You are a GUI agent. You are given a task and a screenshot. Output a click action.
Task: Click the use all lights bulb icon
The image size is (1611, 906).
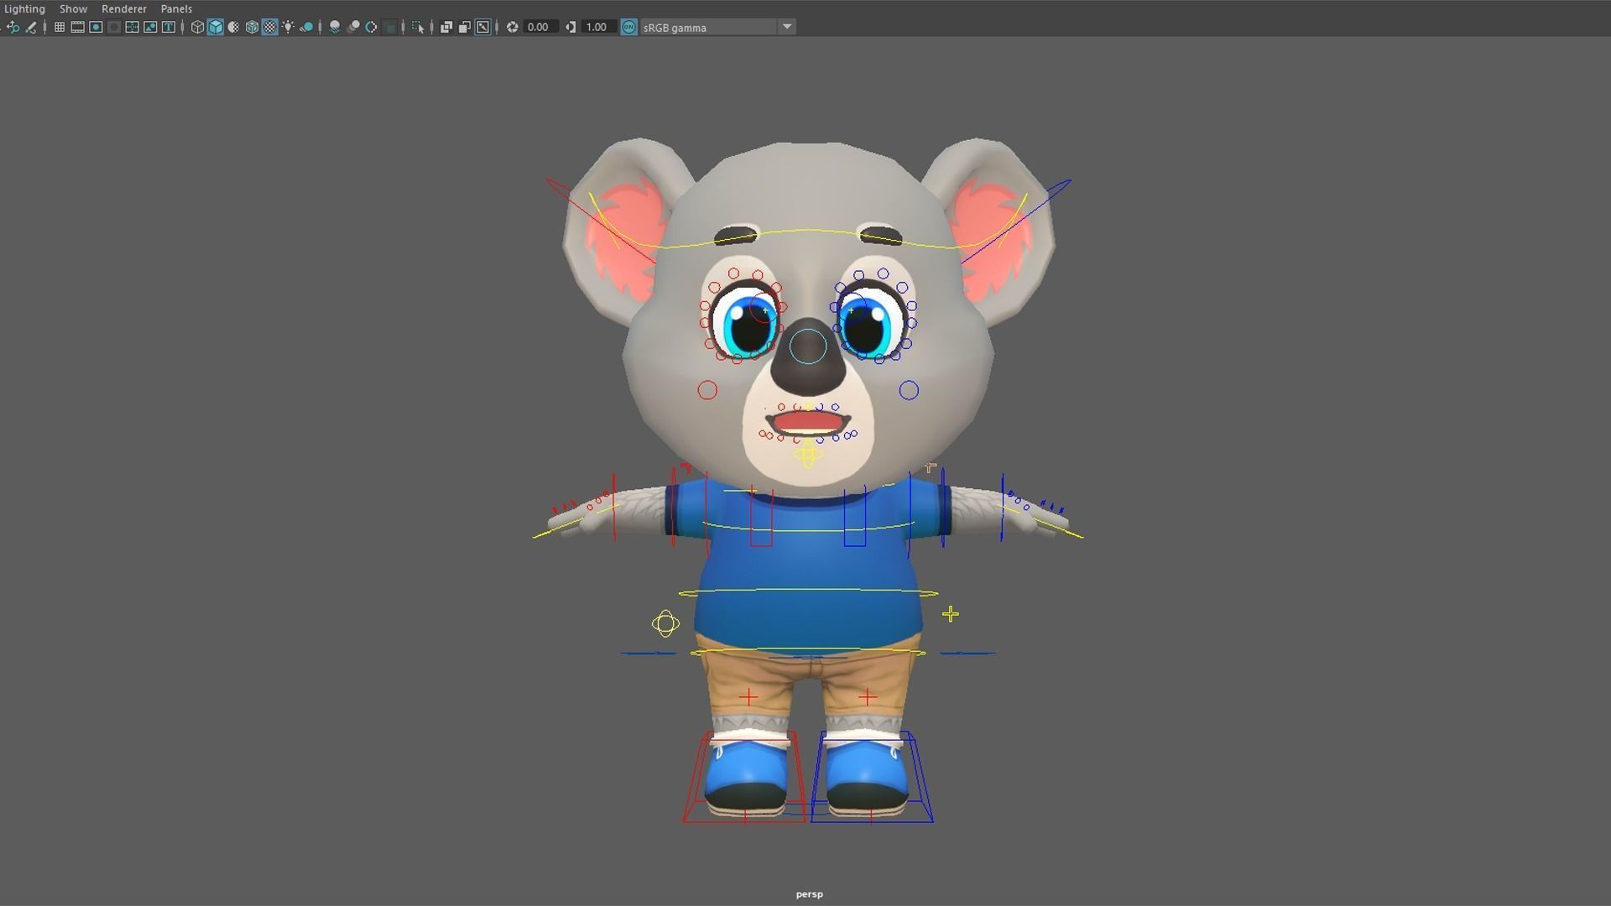coord(288,27)
